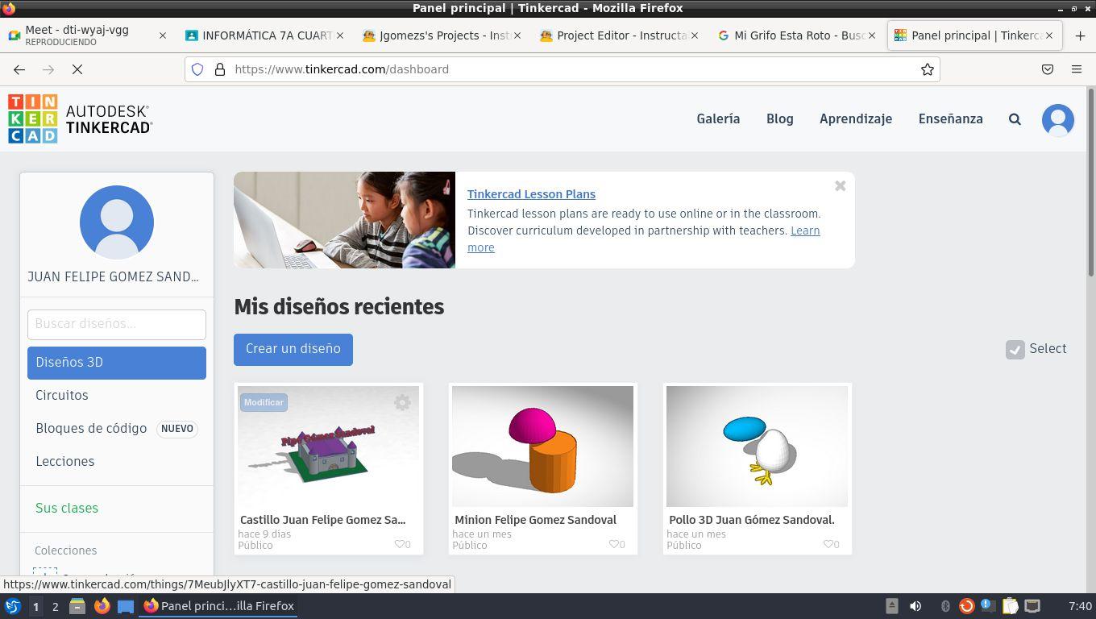
Task: Click the Lesson Plans banner image
Action: tap(344, 220)
